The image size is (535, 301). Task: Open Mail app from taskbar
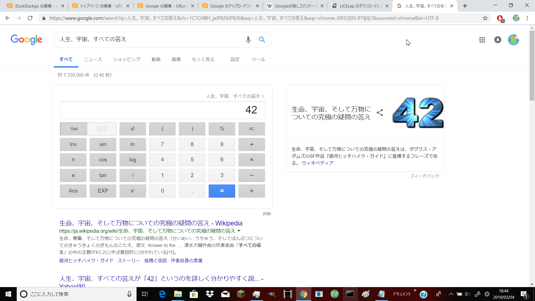(x=225, y=294)
